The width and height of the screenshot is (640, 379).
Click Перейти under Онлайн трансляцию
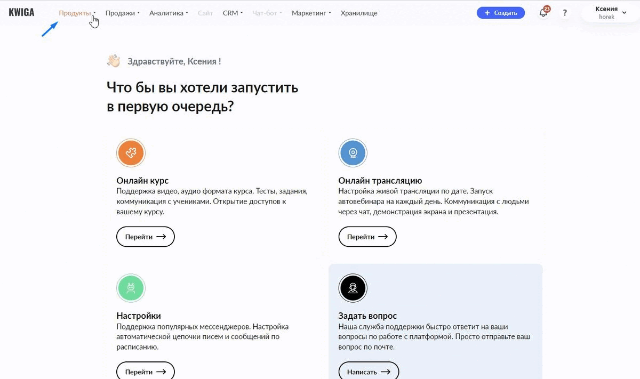click(367, 237)
